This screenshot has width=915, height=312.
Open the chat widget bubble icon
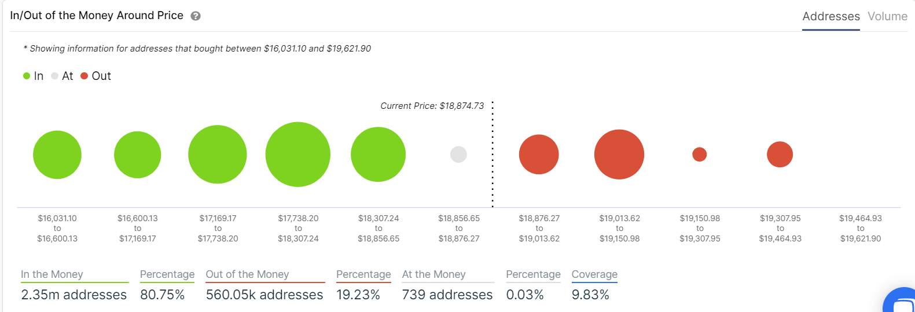[x=901, y=301]
